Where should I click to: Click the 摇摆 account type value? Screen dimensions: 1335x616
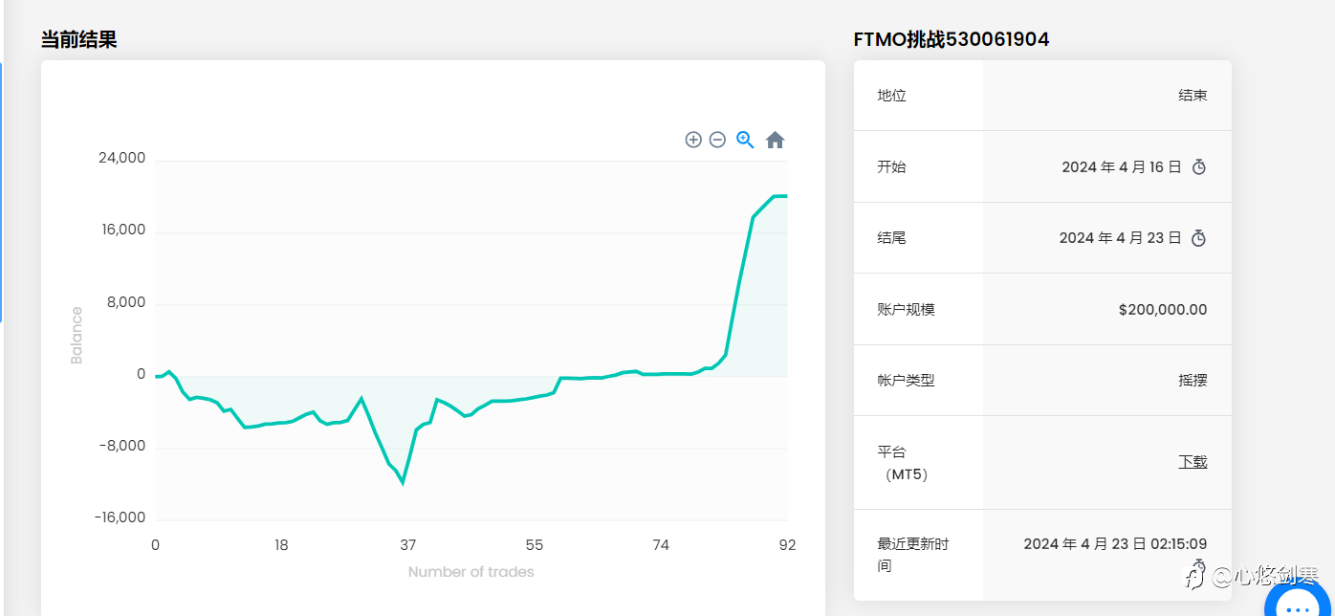(1193, 381)
